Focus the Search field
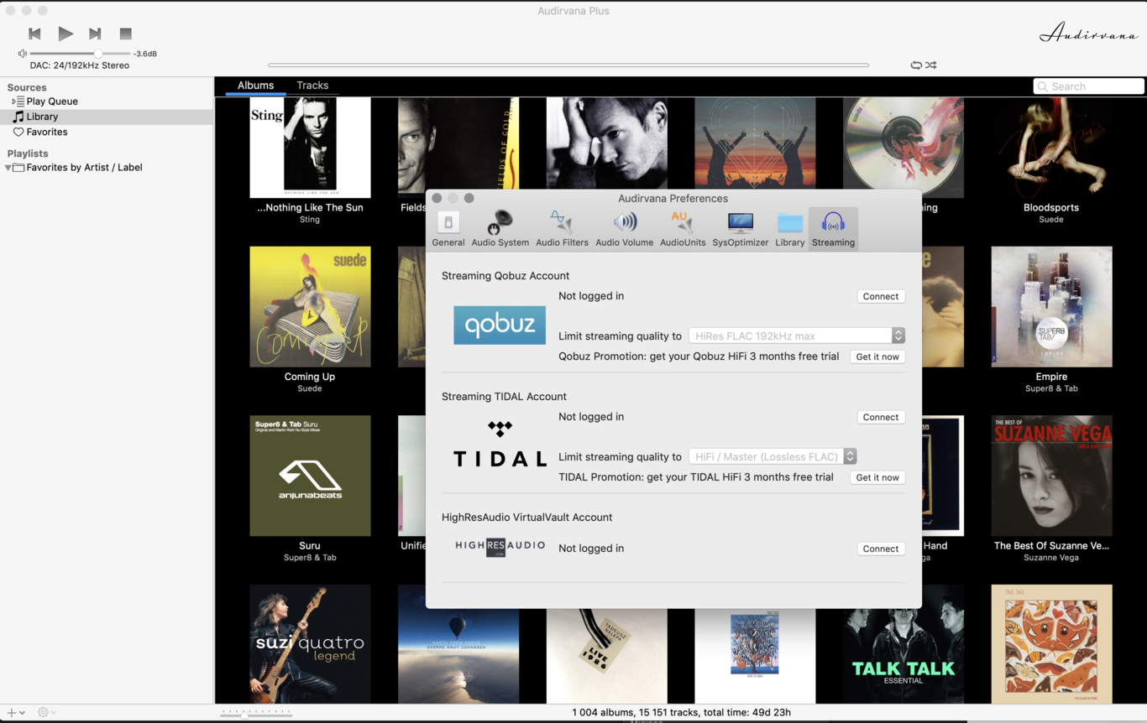This screenshot has width=1147, height=723. pyautogui.click(x=1088, y=86)
